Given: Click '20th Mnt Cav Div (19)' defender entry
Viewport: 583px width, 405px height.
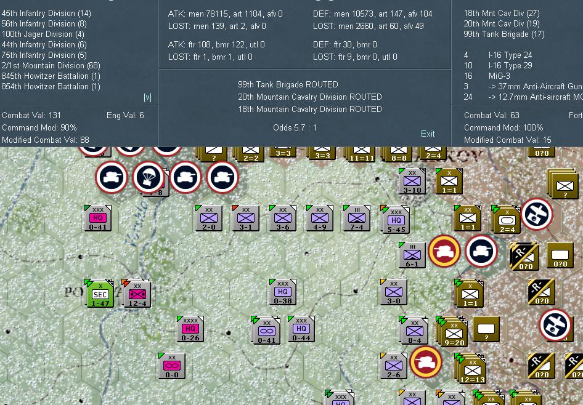Looking at the screenshot, I should pos(502,24).
